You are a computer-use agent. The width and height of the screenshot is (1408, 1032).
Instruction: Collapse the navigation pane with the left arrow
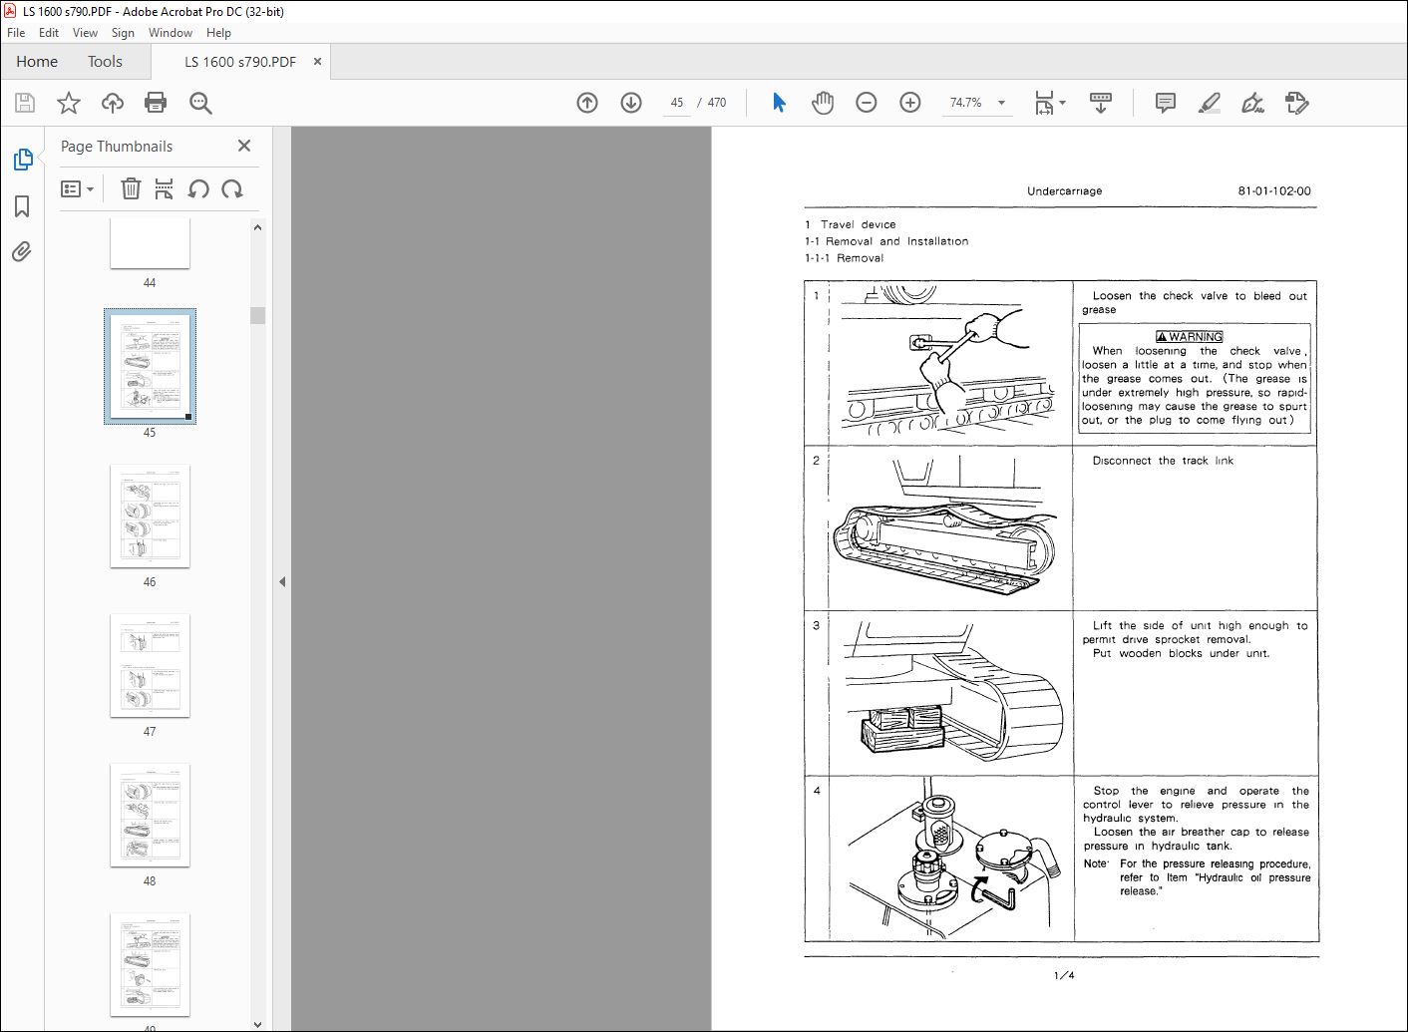[x=282, y=581]
